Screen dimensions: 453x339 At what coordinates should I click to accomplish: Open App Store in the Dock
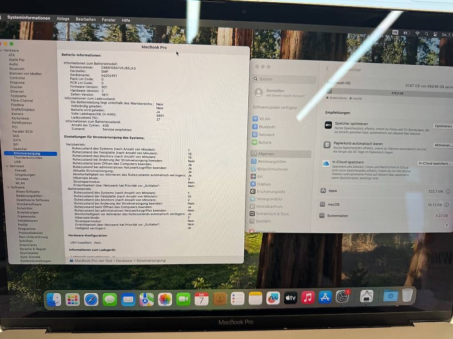tap(325, 297)
